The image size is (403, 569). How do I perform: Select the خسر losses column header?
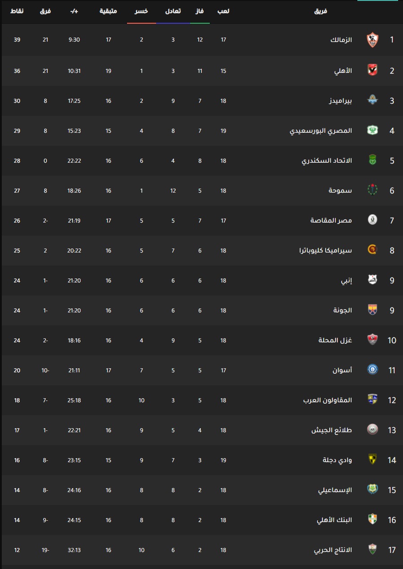point(141,11)
